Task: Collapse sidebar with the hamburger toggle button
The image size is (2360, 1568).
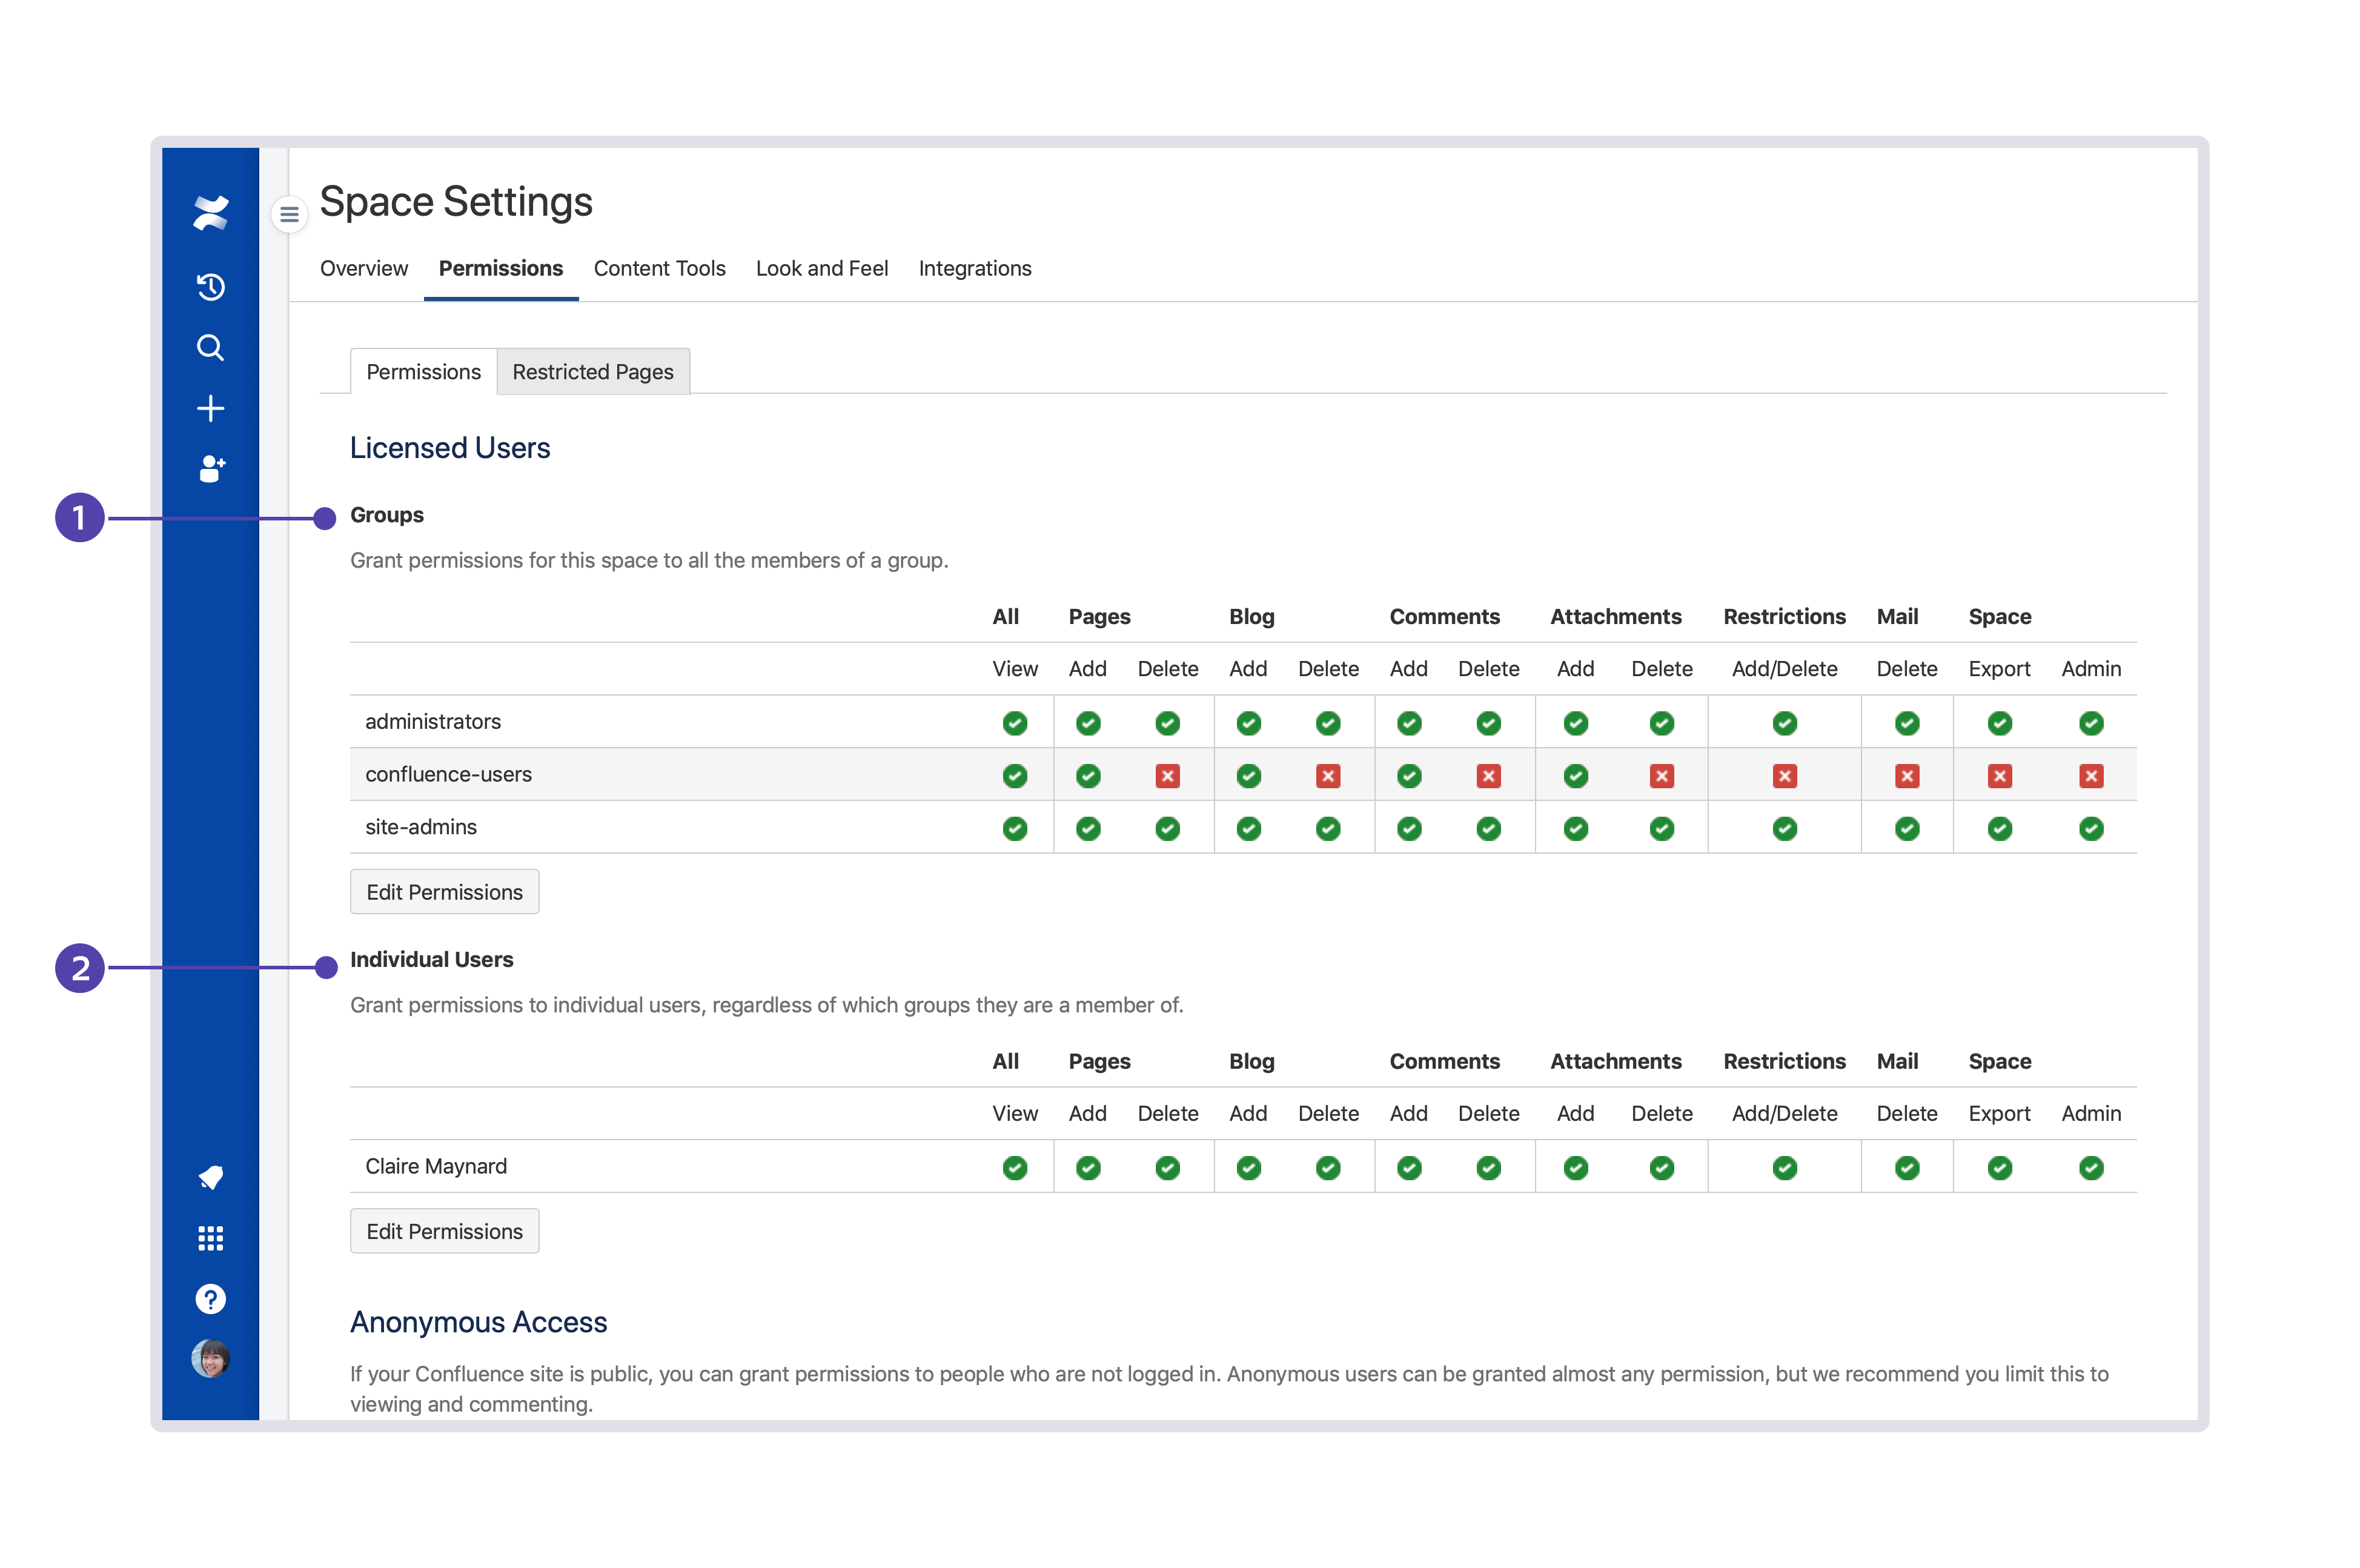Action: 289,214
